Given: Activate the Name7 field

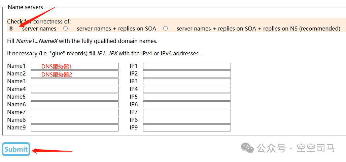Looking at the screenshot, I should (75, 113).
